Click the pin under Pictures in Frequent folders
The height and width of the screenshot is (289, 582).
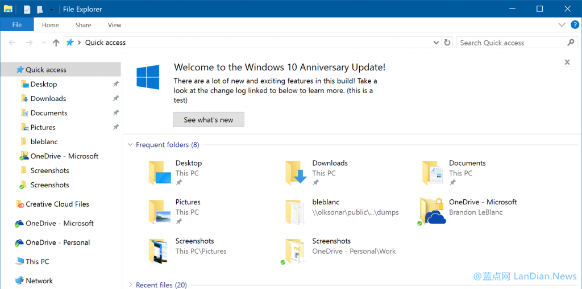coord(179,221)
